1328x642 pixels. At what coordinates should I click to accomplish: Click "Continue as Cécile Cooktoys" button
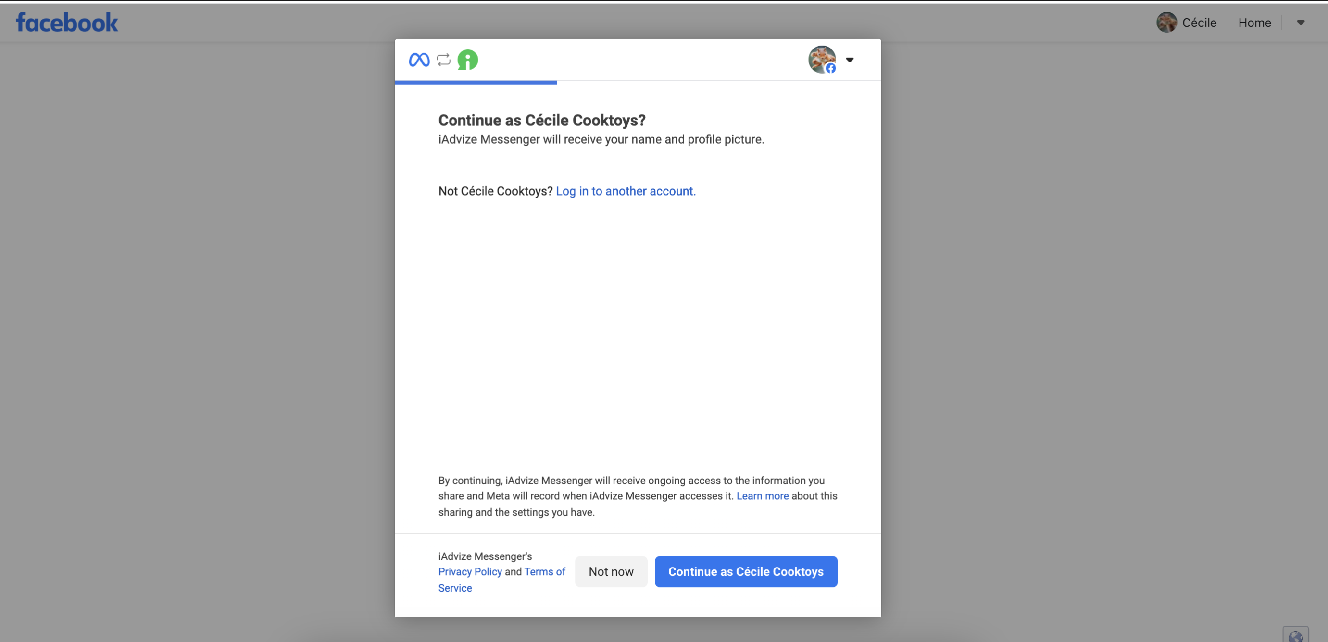pos(745,571)
